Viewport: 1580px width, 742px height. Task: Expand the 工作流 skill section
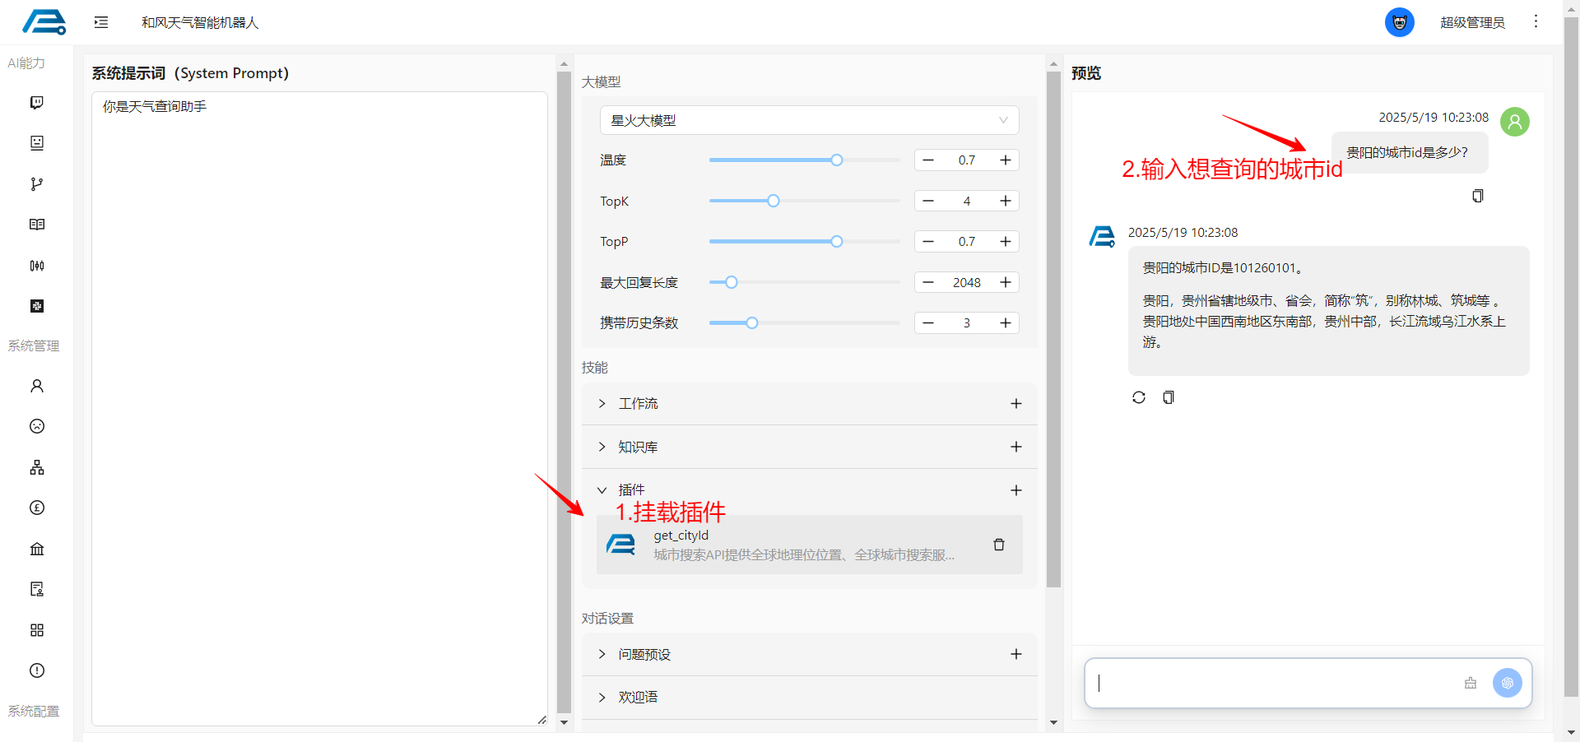602,404
